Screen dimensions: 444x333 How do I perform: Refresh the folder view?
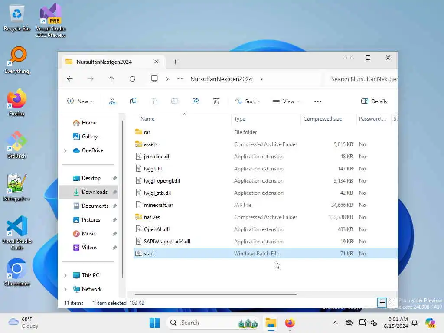click(x=132, y=79)
